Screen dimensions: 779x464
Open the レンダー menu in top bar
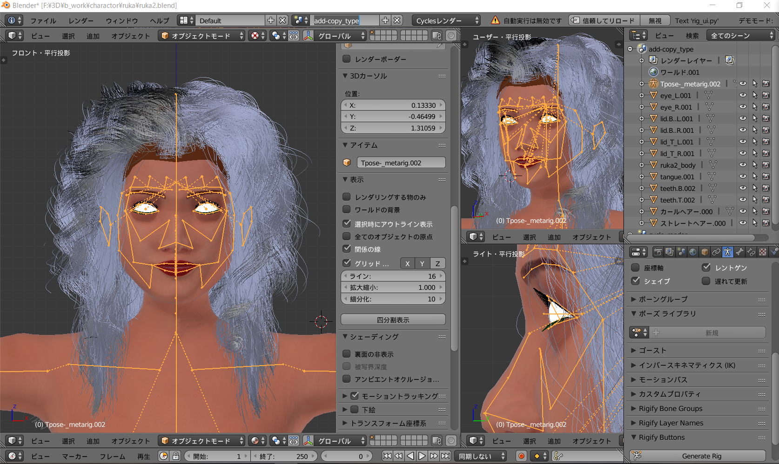pos(81,20)
